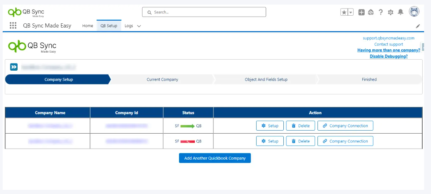Focus the global Search field
Image resolution: width=431 pixels, height=194 pixels.
pyautogui.click(x=204, y=12)
